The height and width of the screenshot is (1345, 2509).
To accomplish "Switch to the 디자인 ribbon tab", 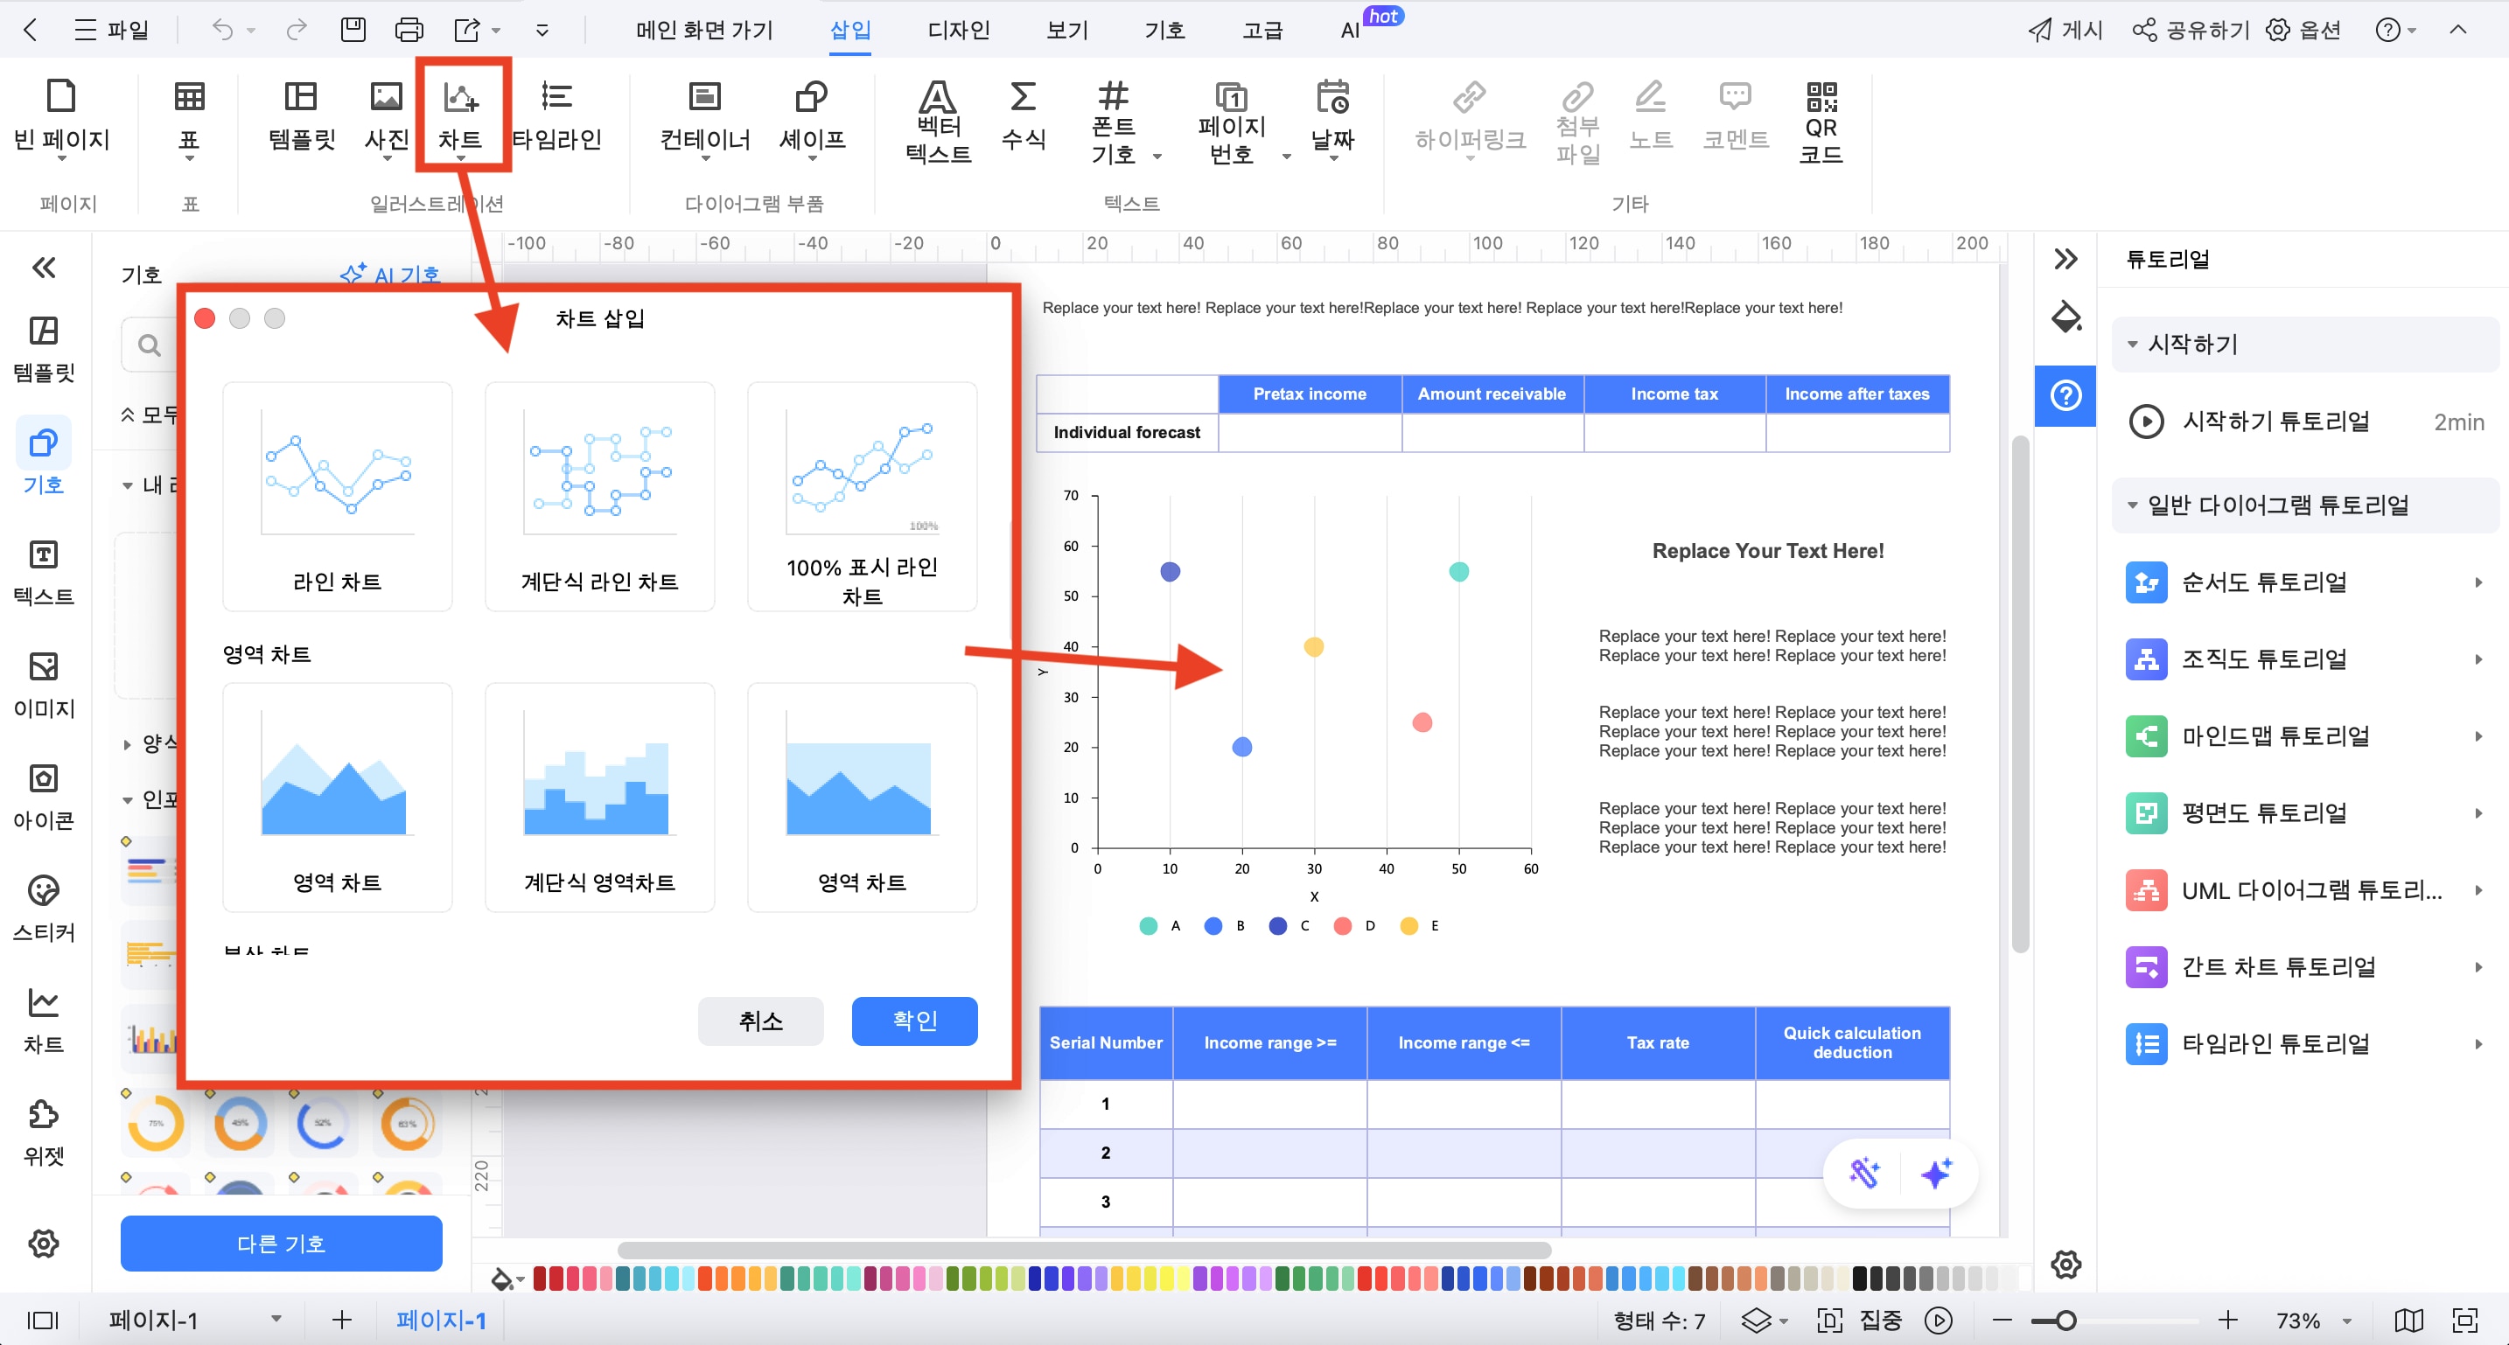I will (957, 31).
